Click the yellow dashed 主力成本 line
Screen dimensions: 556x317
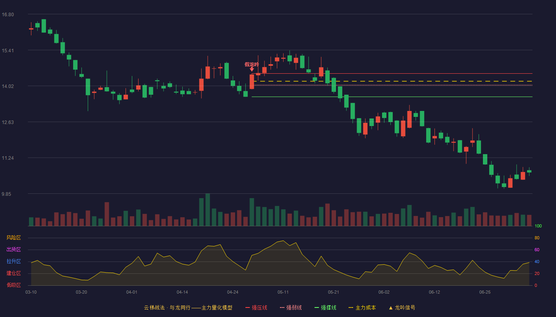tap(392, 81)
